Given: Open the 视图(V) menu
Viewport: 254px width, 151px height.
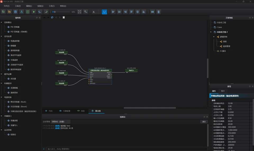Looking at the screenshot, I should [40, 6].
